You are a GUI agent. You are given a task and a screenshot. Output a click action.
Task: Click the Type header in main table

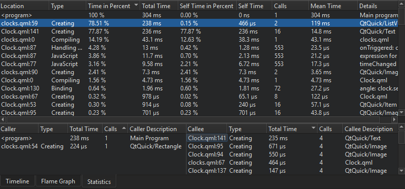coord(68,6)
